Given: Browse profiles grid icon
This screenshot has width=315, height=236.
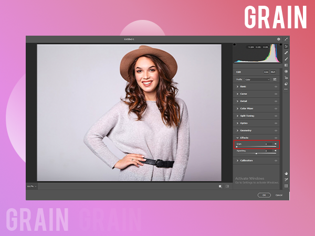Looking at the screenshot, I should (x=275, y=80).
